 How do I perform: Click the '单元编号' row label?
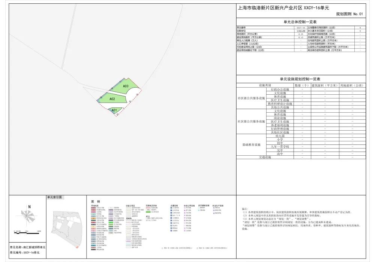pyautogui.click(x=241, y=28)
